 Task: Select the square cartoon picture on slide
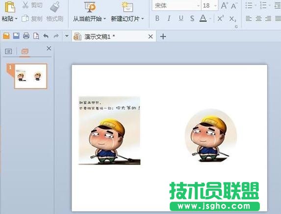coord(109,131)
